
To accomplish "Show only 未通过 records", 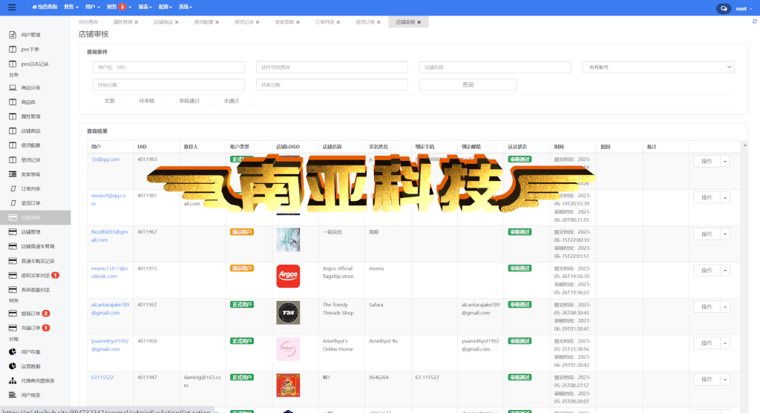I will click(x=232, y=101).
